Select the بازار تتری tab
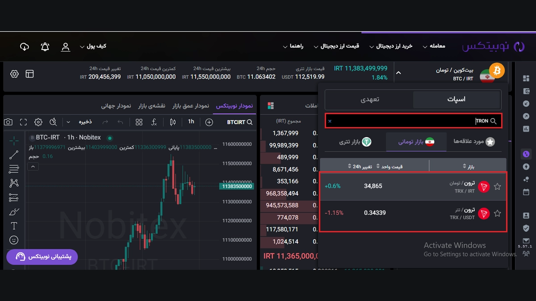 pyautogui.click(x=356, y=142)
